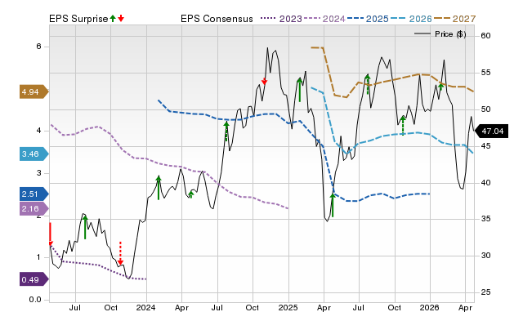Screen dimensions: 523x312
Task: Click the 6 EPS axis label
Action: (x=39, y=47)
